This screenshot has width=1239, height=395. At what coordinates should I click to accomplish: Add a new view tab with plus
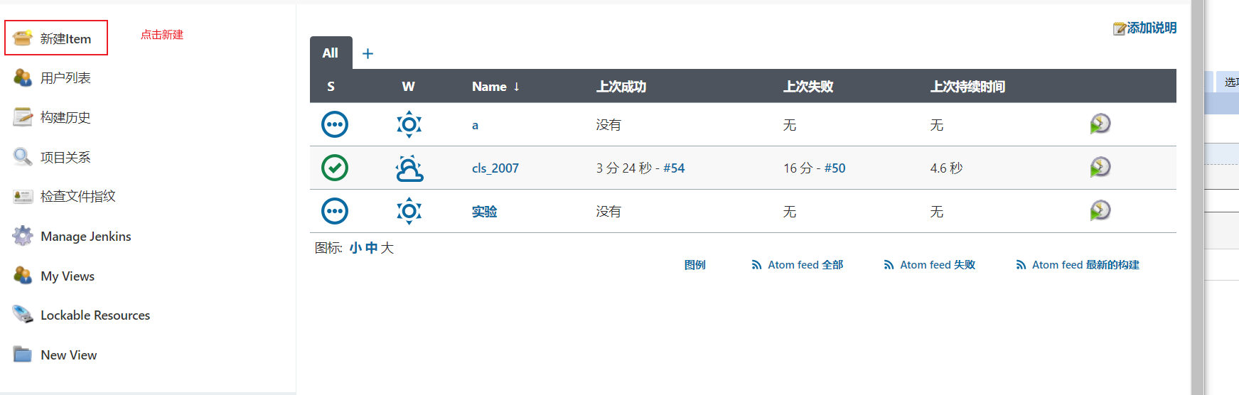click(x=368, y=54)
